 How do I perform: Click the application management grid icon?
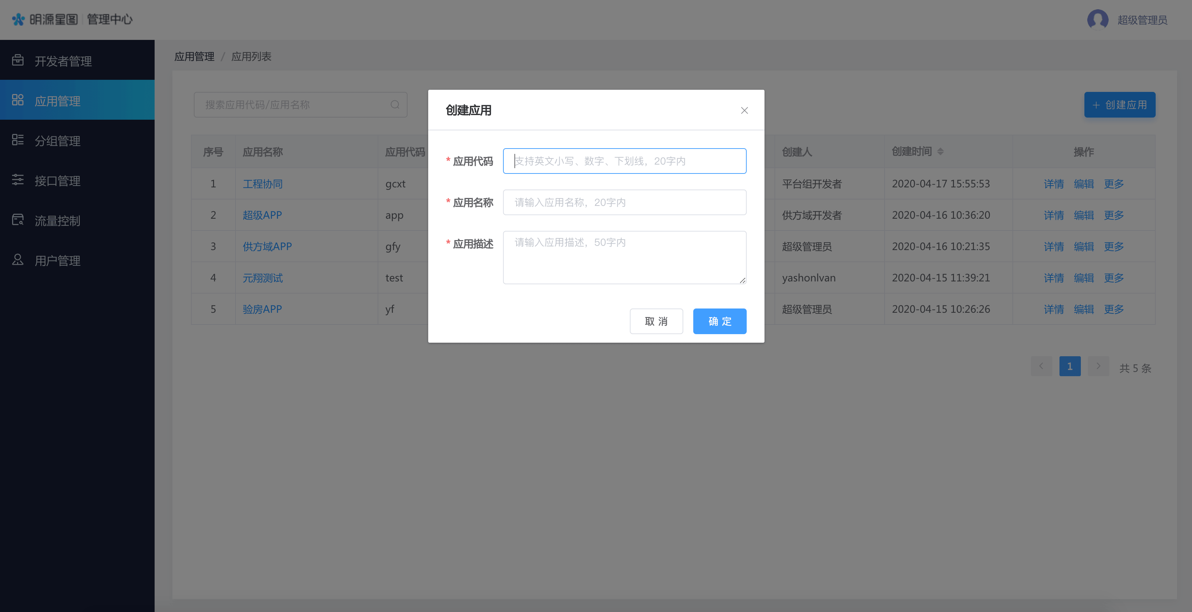pyautogui.click(x=17, y=100)
